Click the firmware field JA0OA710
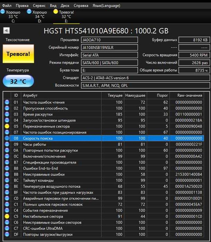Viewport: 211px width, 242px height. pyautogui.click(x=109, y=40)
